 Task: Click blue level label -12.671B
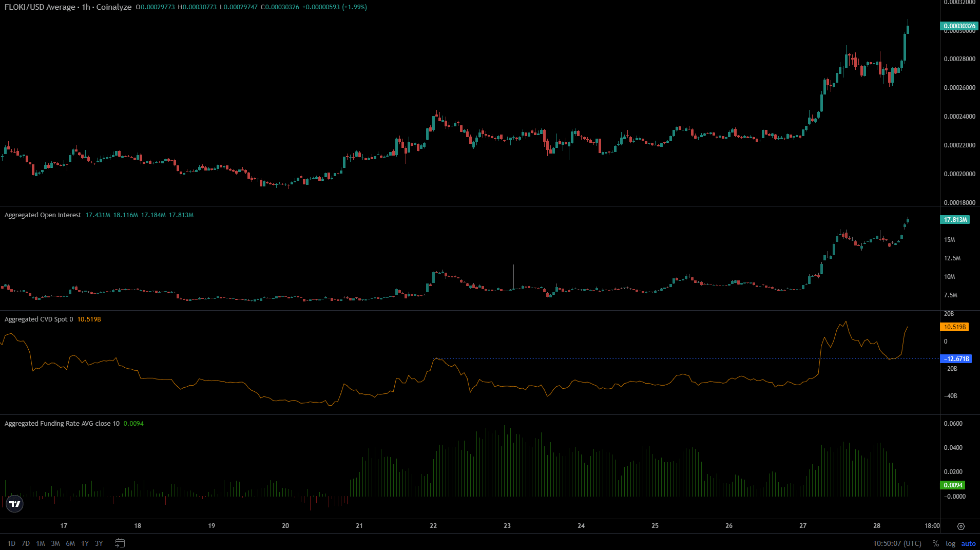pos(956,359)
